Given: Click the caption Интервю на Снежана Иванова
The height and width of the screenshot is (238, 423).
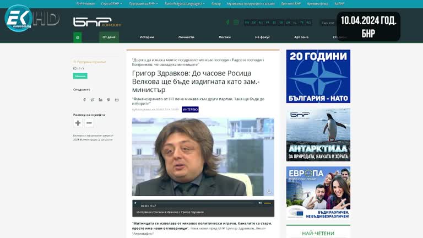Looking at the screenshot, I should click(170, 212).
